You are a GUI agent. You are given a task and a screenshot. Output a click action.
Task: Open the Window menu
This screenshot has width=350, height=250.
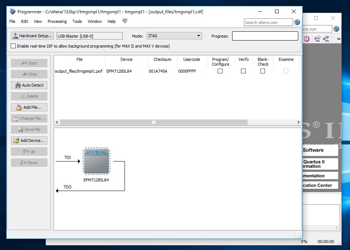pos(95,21)
